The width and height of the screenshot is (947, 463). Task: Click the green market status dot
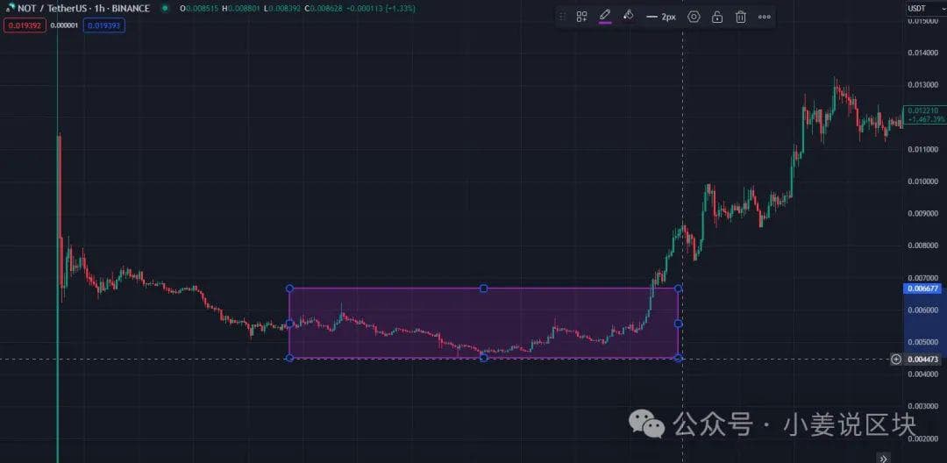tap(166, 8)
